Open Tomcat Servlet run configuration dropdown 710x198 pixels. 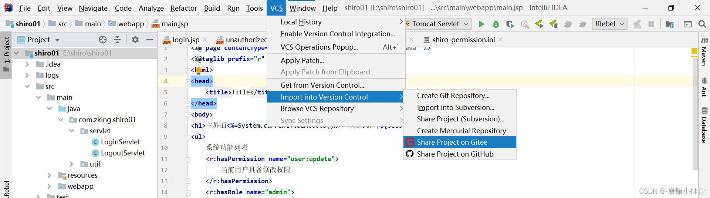tap(438, 24)
